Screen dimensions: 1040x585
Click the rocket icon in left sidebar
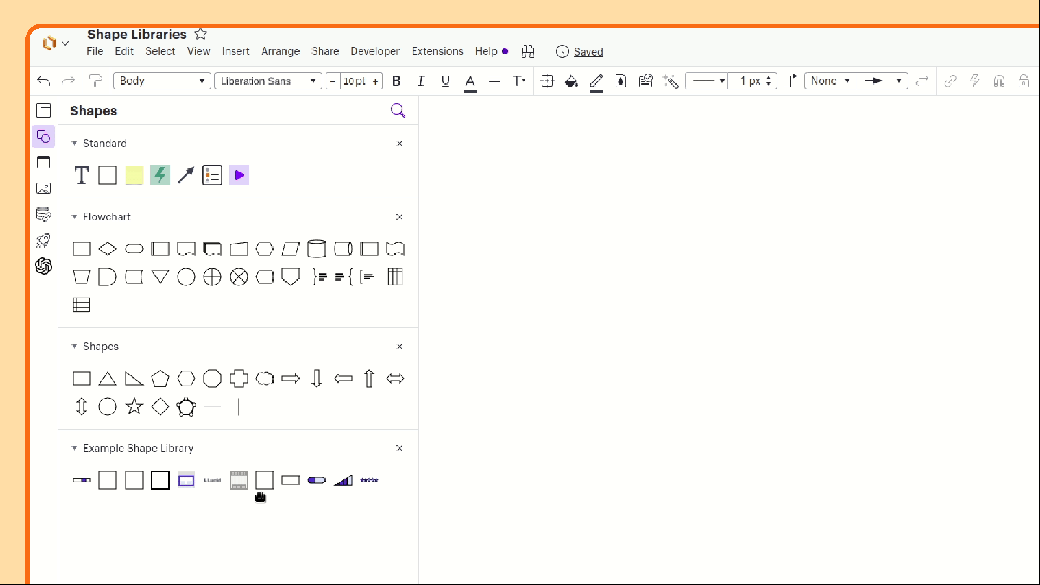point(43,240)
